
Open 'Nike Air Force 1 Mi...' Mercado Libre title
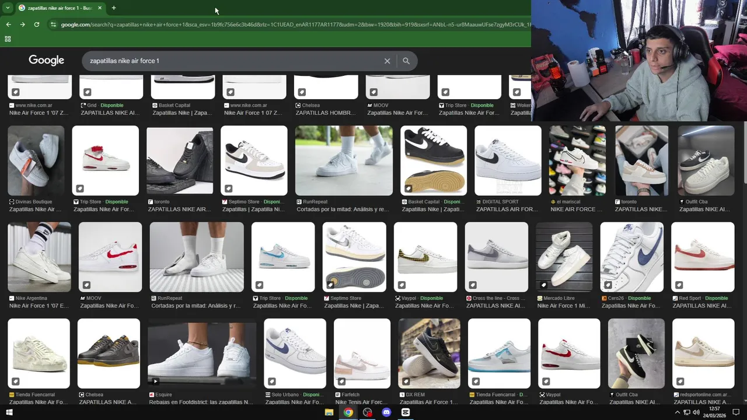pos(564,306)
